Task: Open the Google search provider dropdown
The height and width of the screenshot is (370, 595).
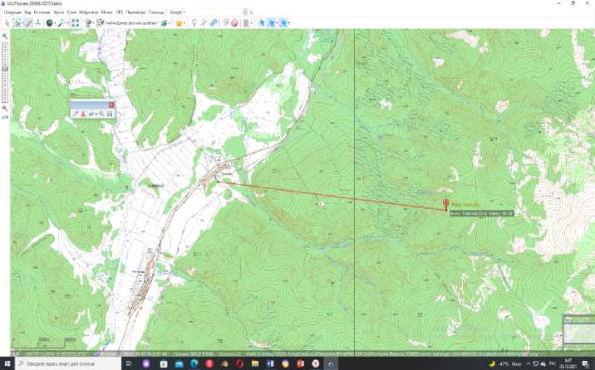Action: (x=177, y=12)
